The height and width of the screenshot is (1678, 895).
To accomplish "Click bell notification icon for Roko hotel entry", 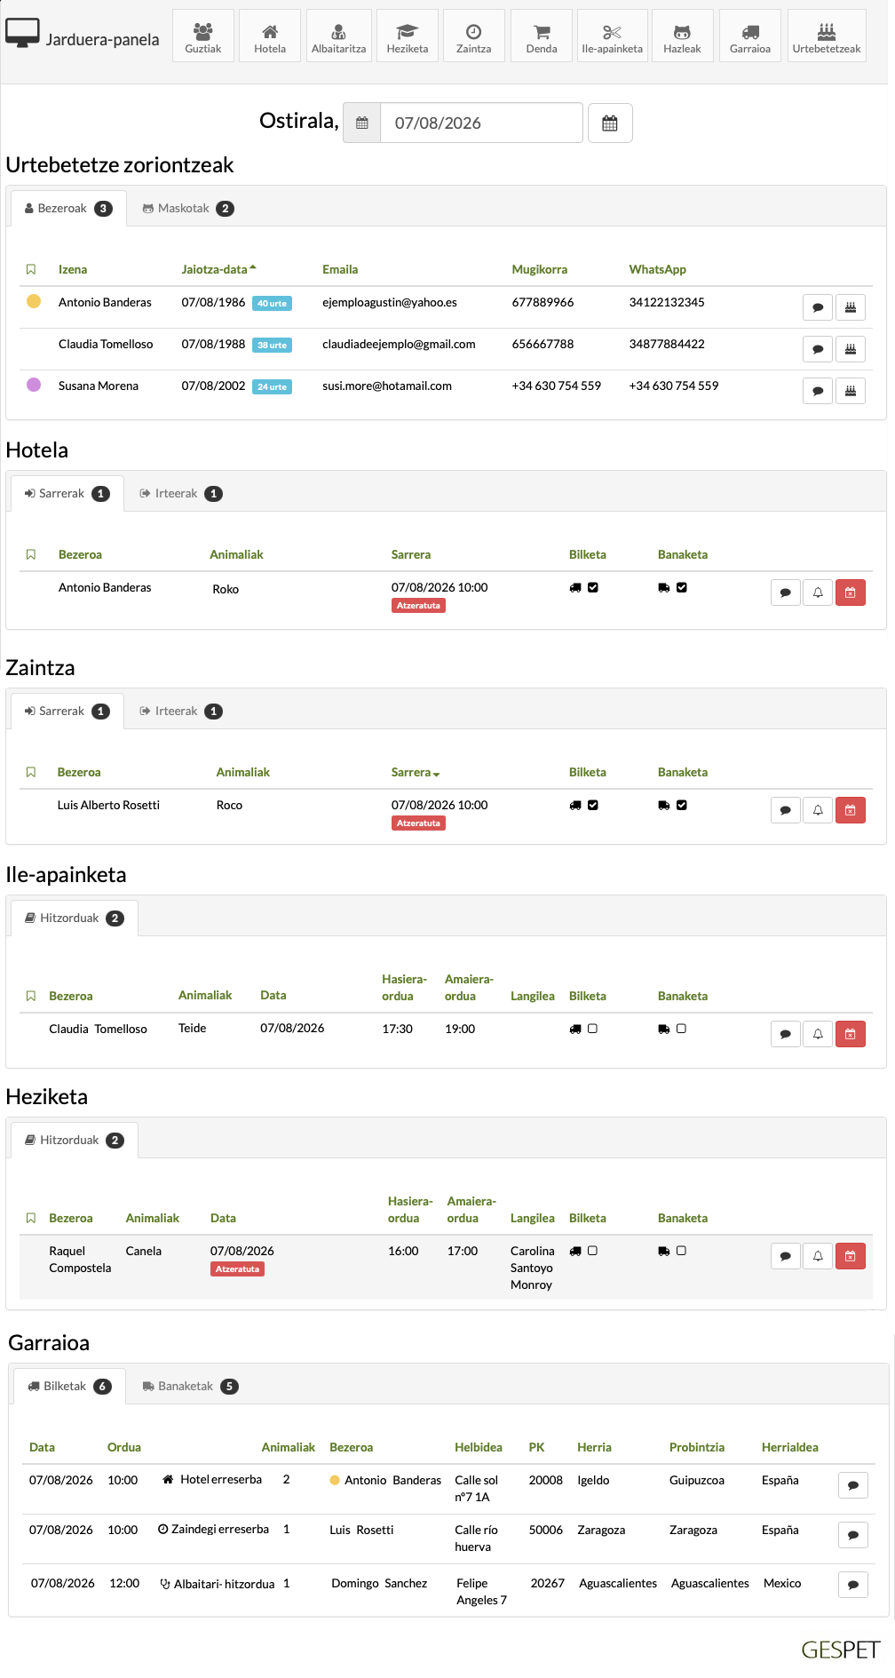I will click(x=818, y=592).
